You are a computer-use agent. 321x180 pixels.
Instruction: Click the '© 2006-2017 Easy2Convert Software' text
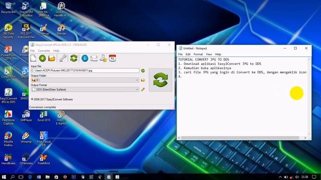point(52,99)
